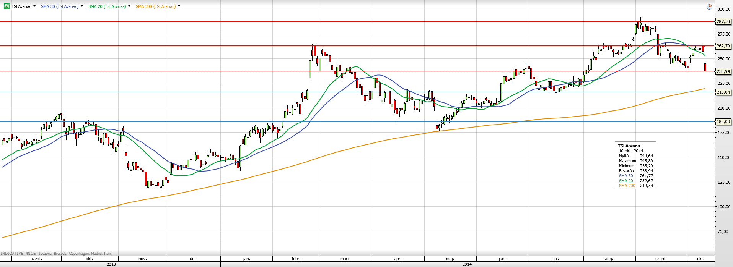This screenshot has height=267, width=733.
Task: Expand the SMA 200 indicator dropdown arrow
Action: pyautogui.click(x=179, y=6)
